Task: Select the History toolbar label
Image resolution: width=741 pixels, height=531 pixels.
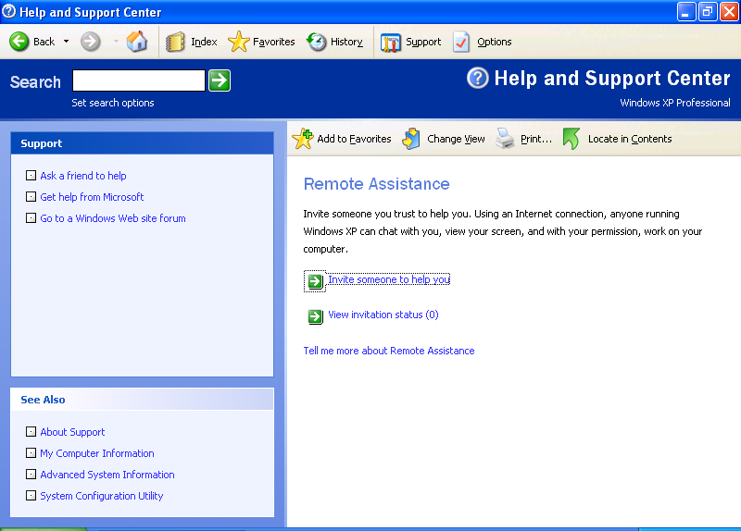Action: click(346, 42)
